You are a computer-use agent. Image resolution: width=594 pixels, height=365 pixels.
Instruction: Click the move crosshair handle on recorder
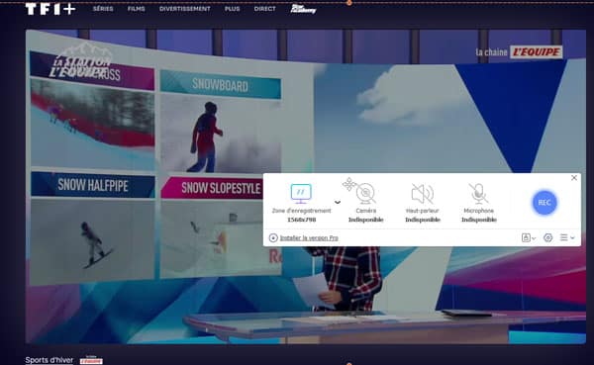point(348,184)
